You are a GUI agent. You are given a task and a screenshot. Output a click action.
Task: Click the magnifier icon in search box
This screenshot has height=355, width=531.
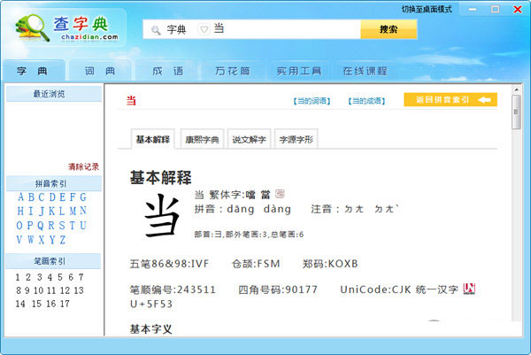[x=156, y=30]
